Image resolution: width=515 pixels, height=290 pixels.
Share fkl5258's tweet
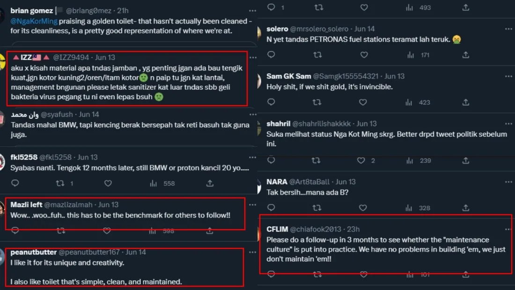[210, 183]
